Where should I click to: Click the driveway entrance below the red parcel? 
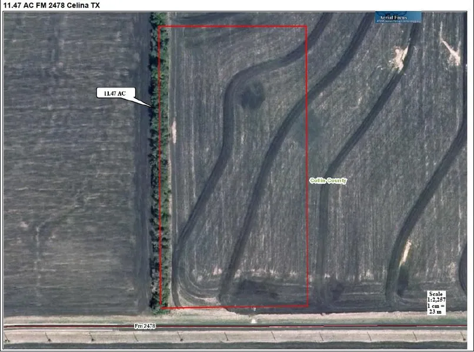[253, 319]
